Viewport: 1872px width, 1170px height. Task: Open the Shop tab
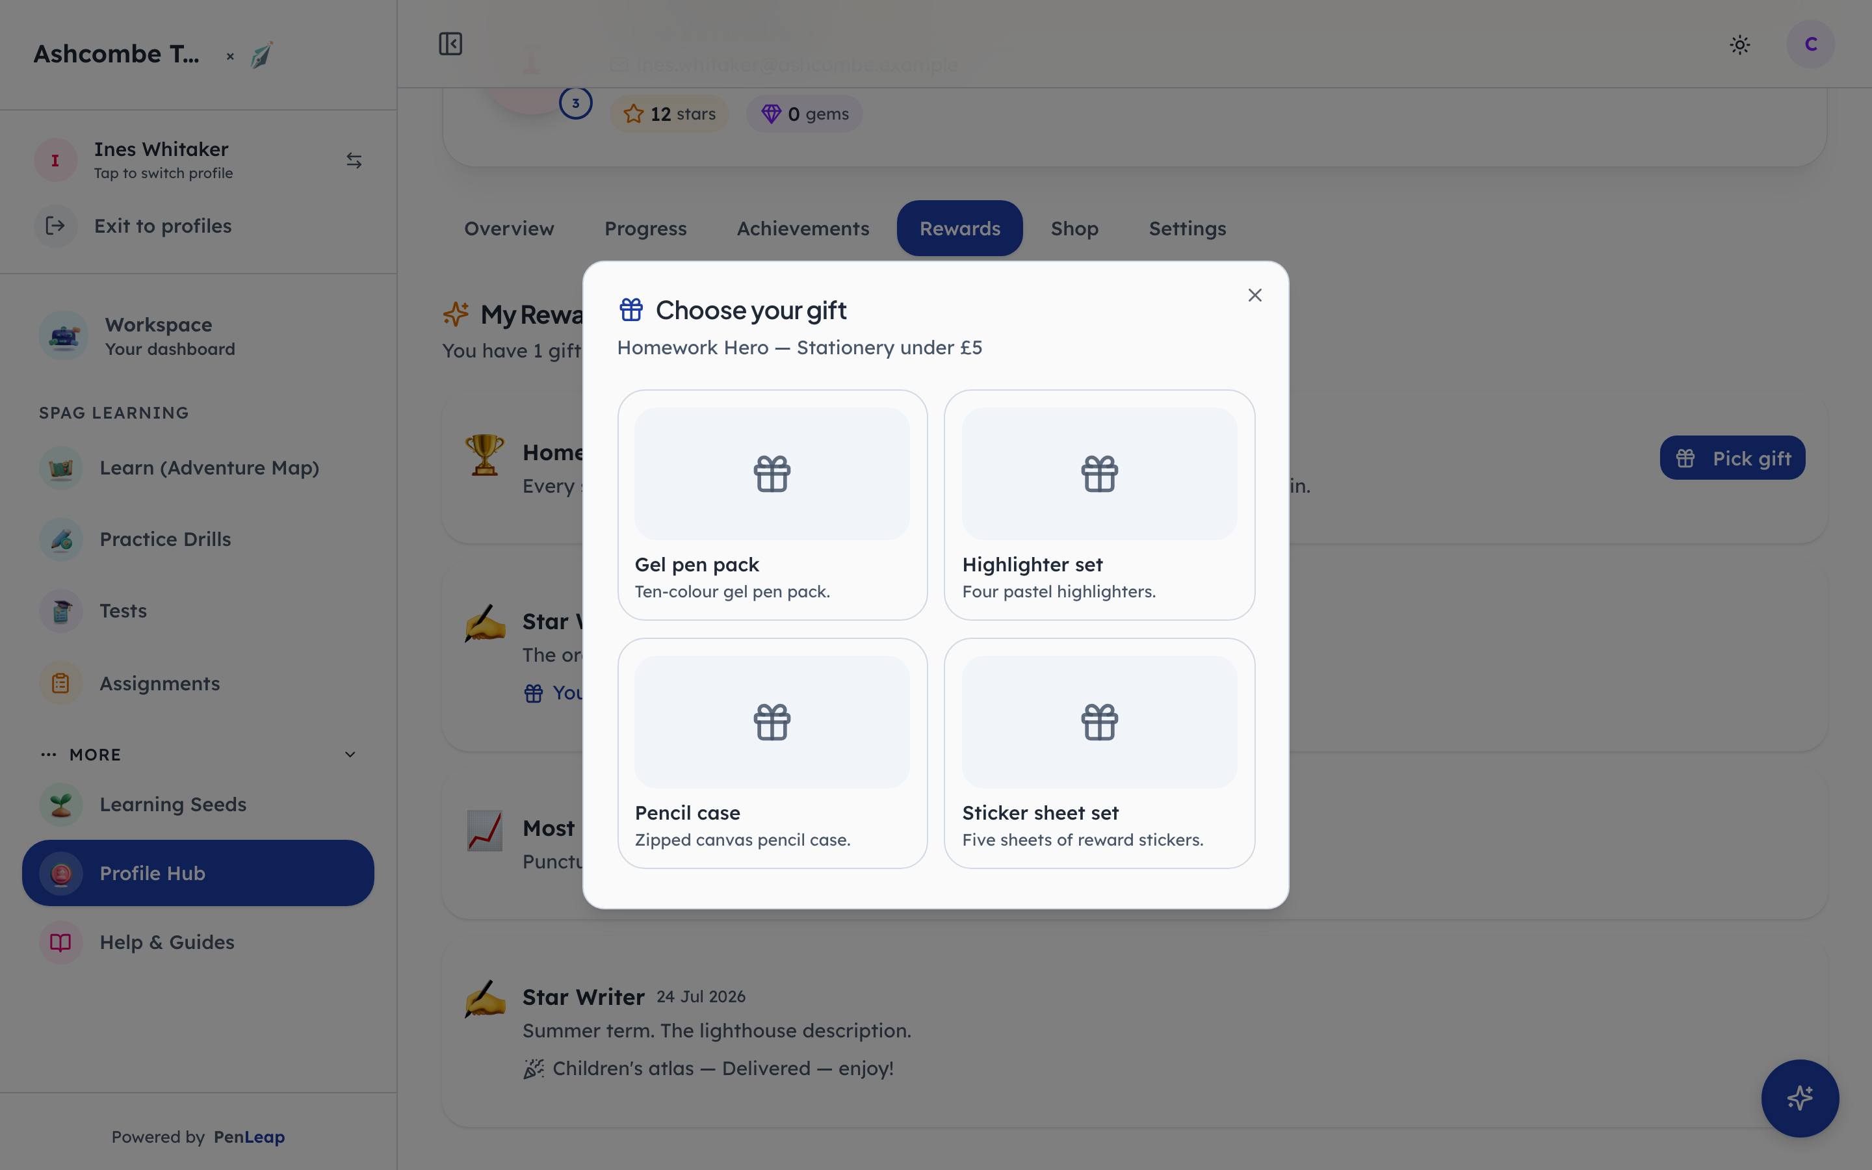click(1074, 228)
